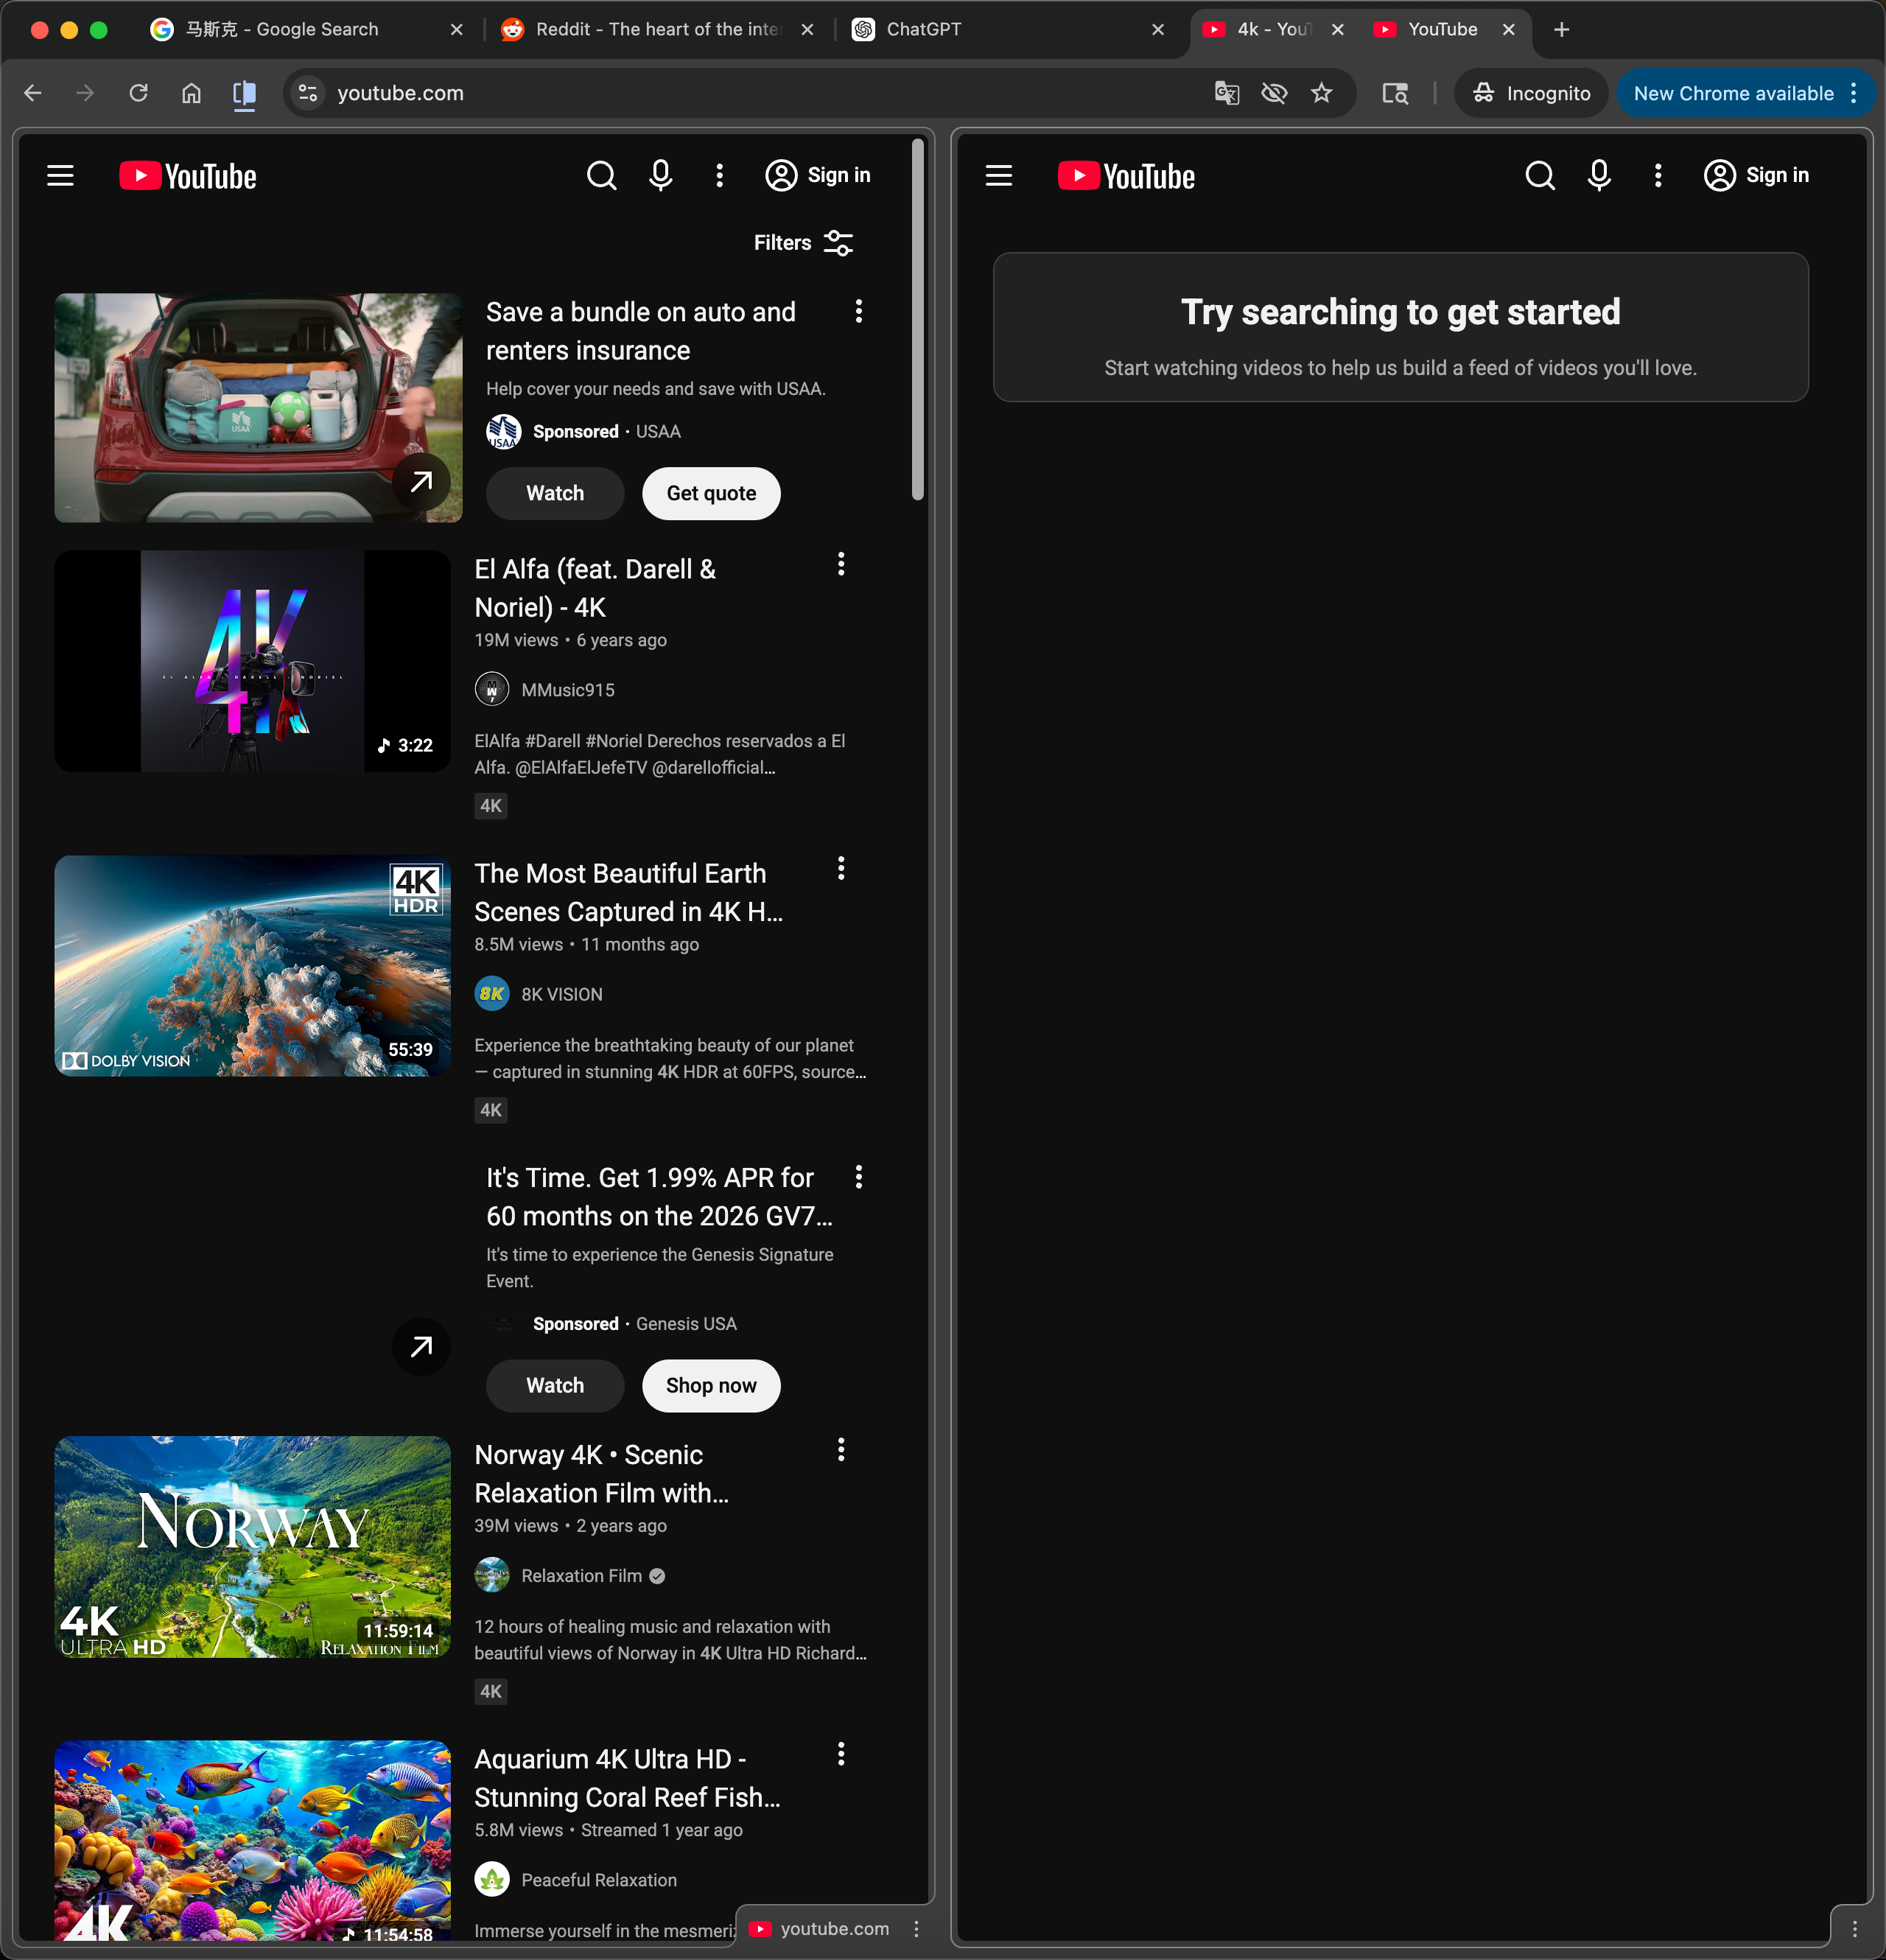This screenshot has width=1886, height=1960.
Task: Open the Most Beautiful Earth Scenes thumbnail
Action: pos(253,966)
